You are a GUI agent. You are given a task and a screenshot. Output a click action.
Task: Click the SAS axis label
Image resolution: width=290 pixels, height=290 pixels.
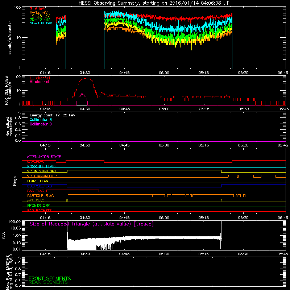pos(4,236)
